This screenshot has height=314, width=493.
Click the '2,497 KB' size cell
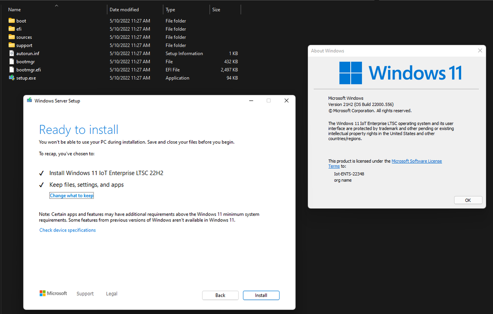[230, 70]
